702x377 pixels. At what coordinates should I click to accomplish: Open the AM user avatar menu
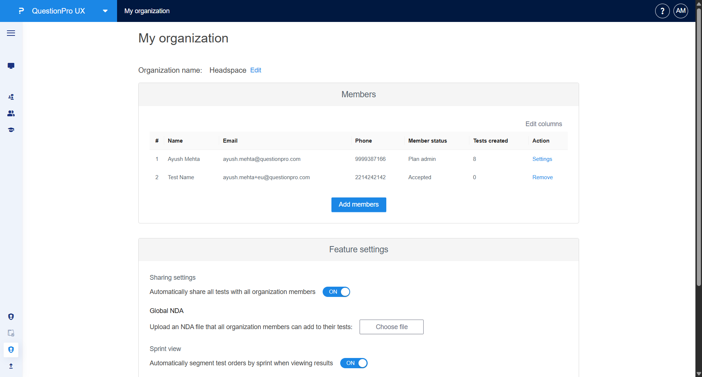click(x=681, y=11)
